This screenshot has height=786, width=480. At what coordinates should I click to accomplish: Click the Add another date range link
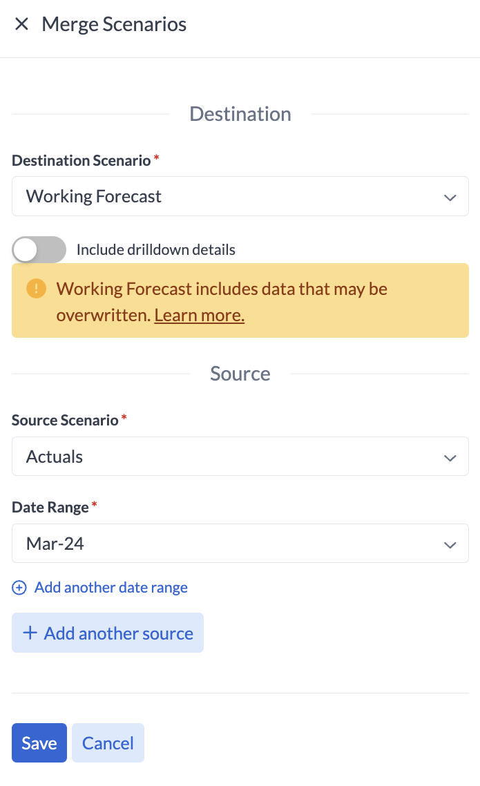111,588
